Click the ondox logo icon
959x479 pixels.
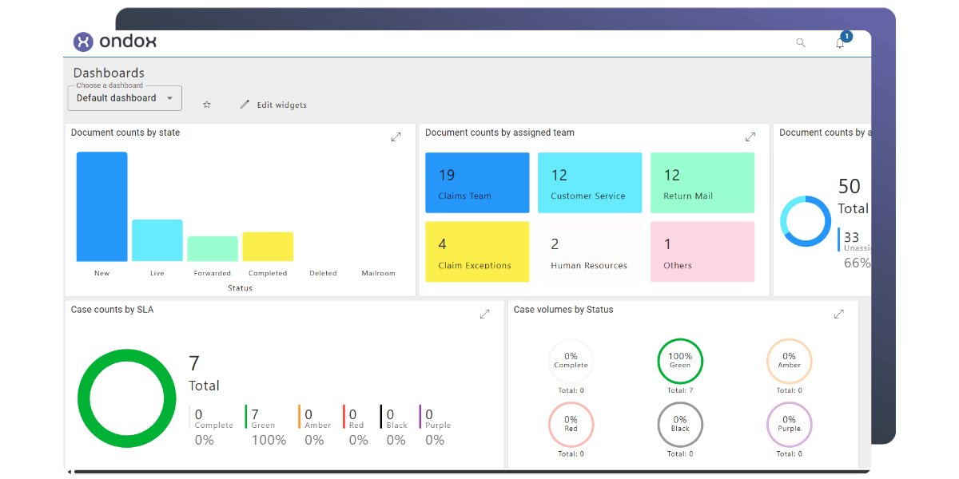click(x=83, y=42)
